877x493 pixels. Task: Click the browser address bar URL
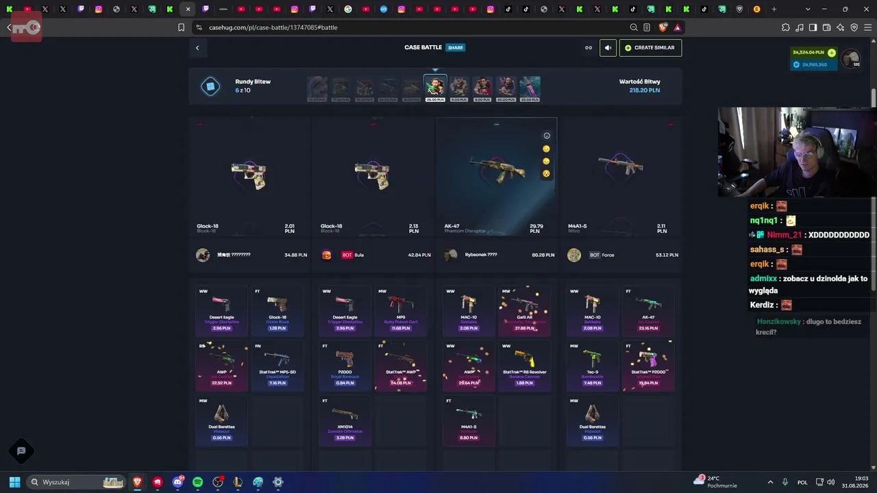[x=273, y=27]
